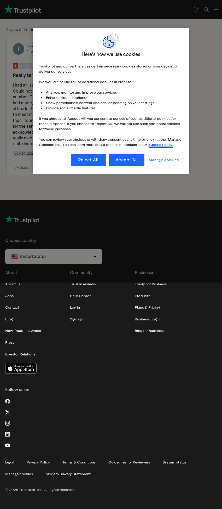Open Manage cookies in the cookie dialog
Viewport: 222px width, 509px height.
(164, 160)
